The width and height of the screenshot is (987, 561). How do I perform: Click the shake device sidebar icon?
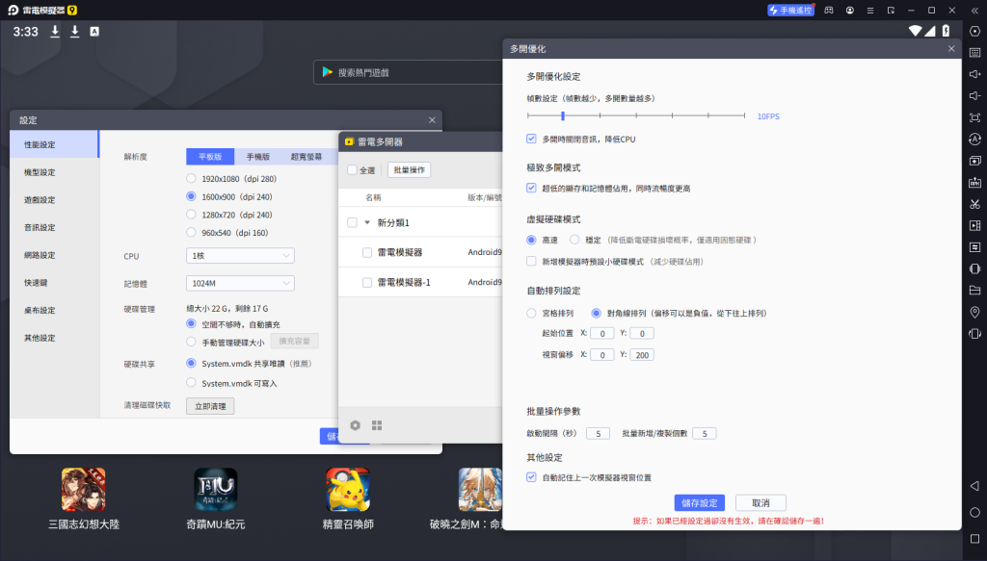974,334
